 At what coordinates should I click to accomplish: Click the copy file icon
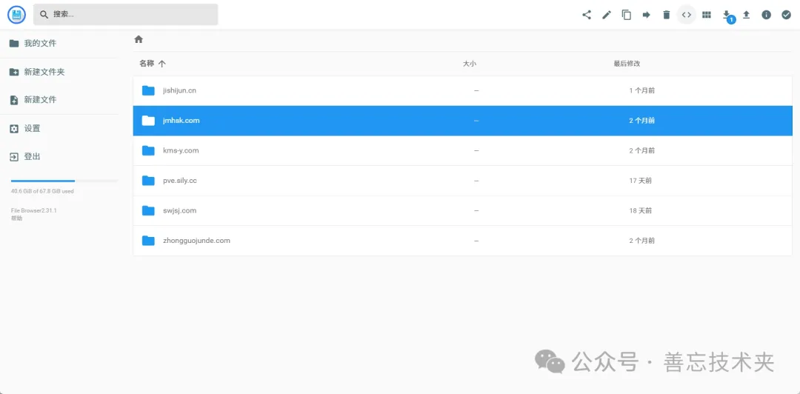[626, 15]
